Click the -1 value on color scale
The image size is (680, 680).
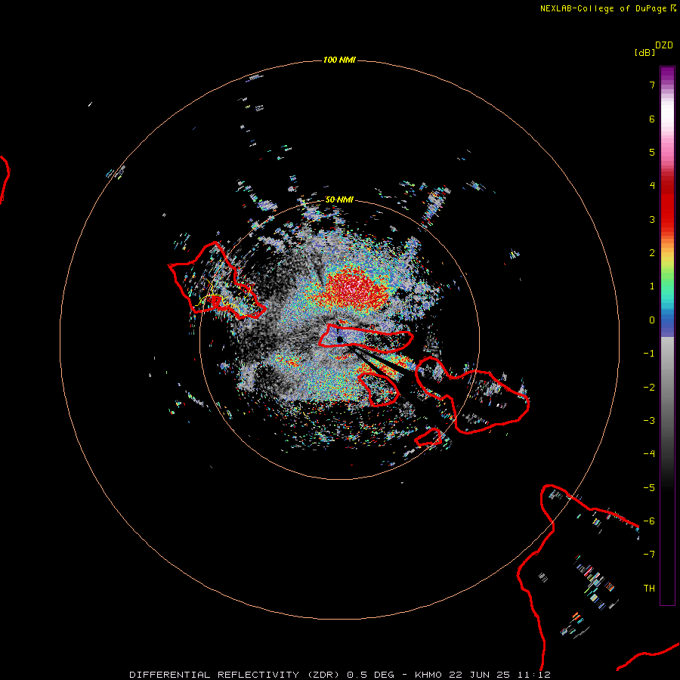tap(649, 354)
